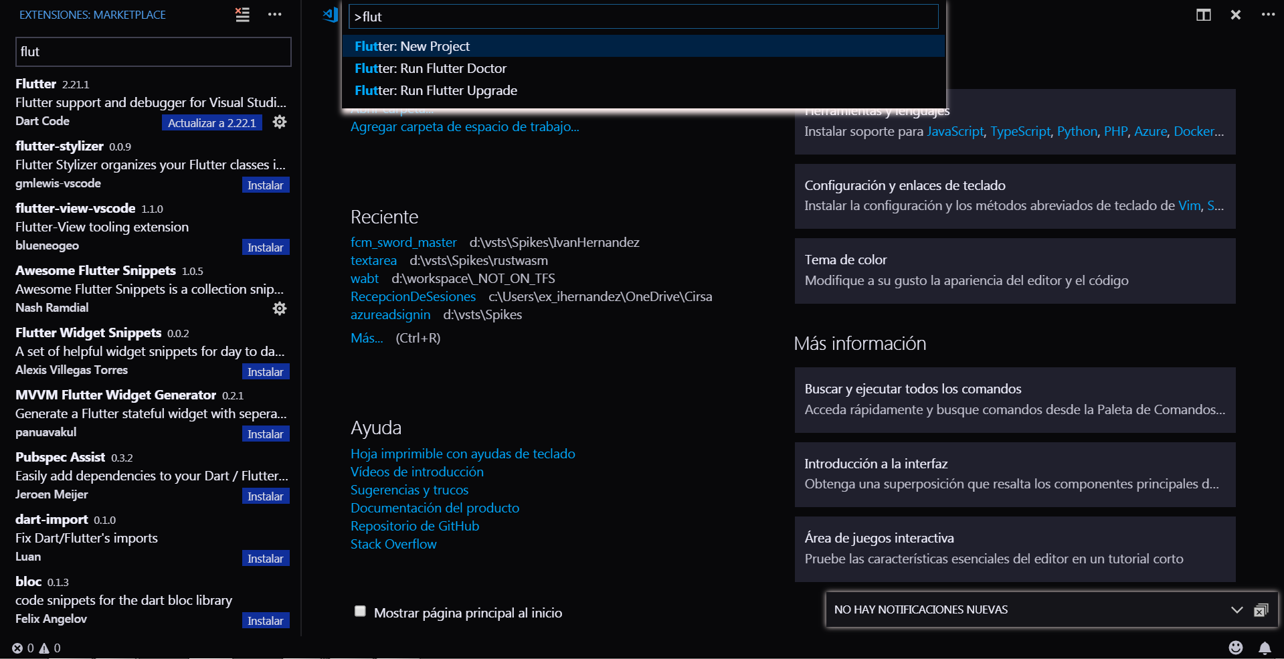The height and width of the screenshot is (659, 1284).
Task: Install Flutter Widget Snippets extension
Action: coord(266,371)
